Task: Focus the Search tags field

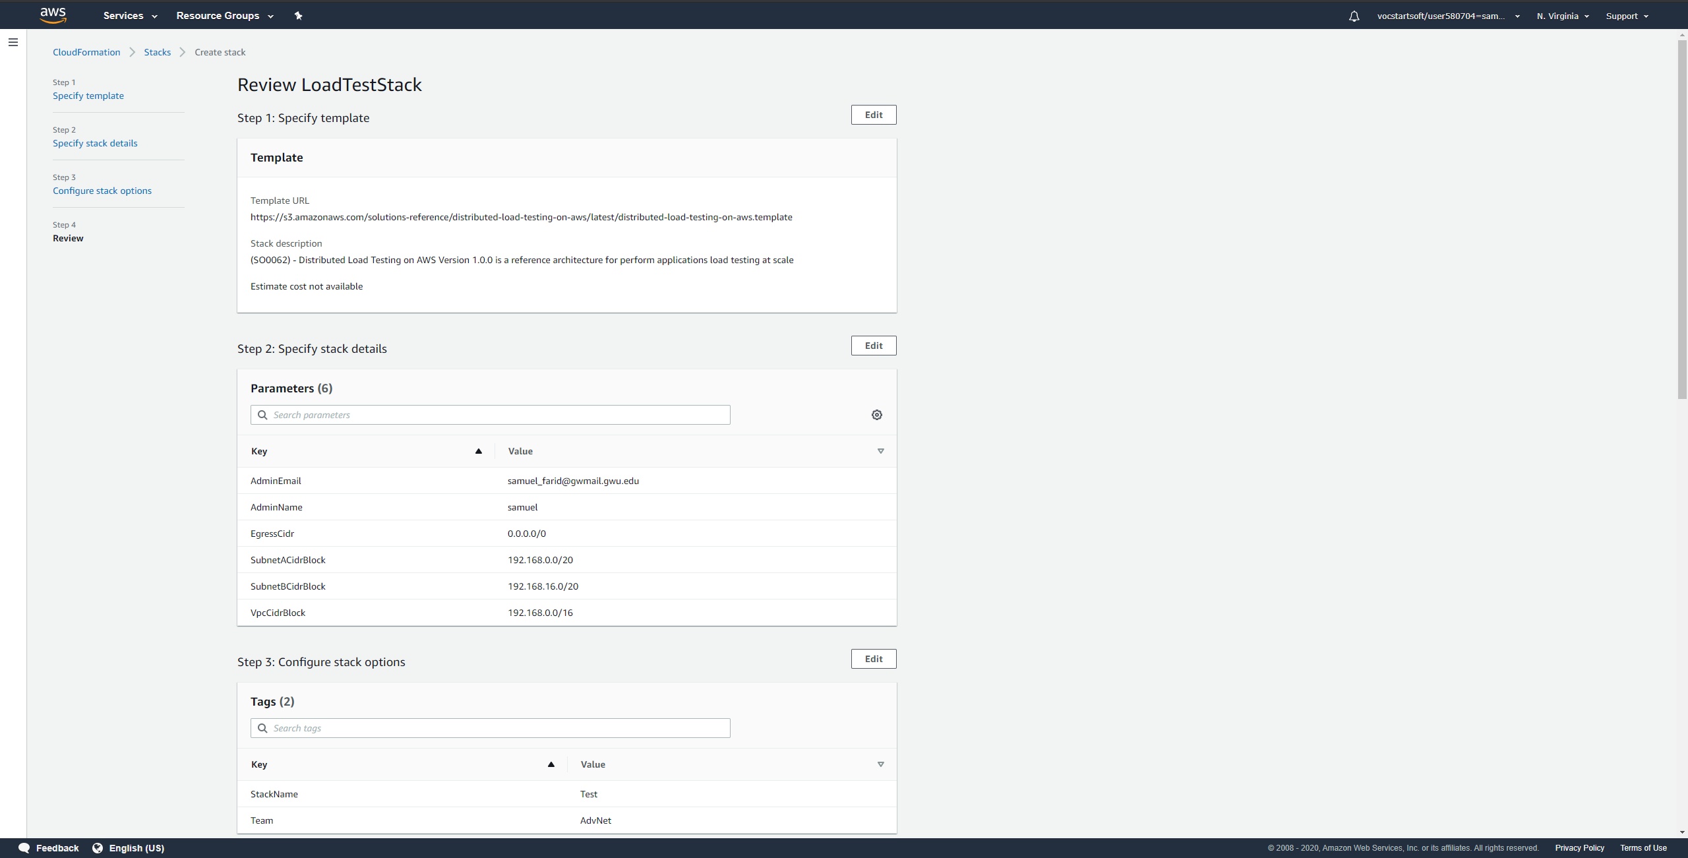Action: [491, 728]
